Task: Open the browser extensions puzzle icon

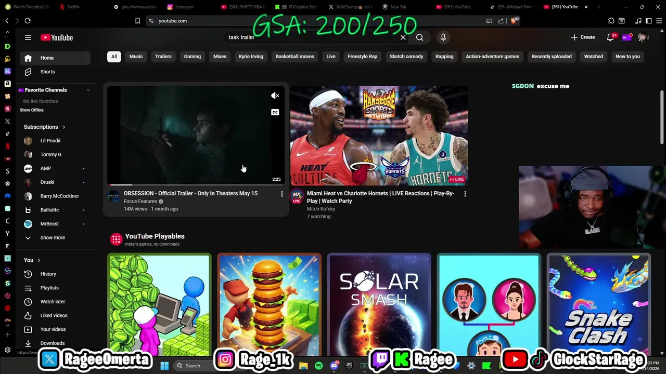Action: (611, 21)
